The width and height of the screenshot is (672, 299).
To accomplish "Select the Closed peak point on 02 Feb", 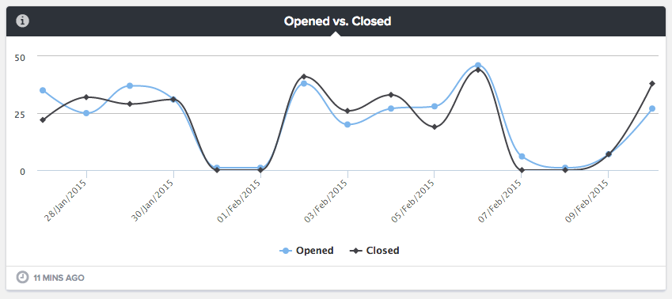I will click(304, 76).
